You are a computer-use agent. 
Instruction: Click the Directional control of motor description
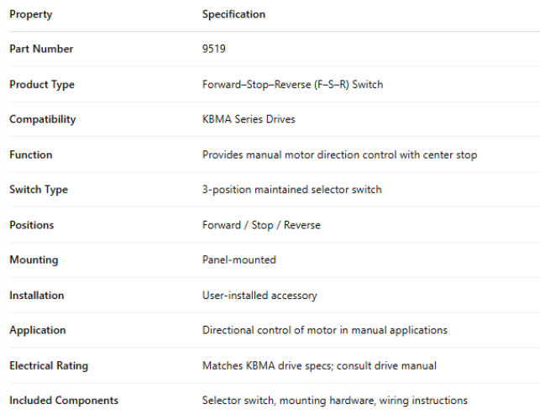(324, 330)
